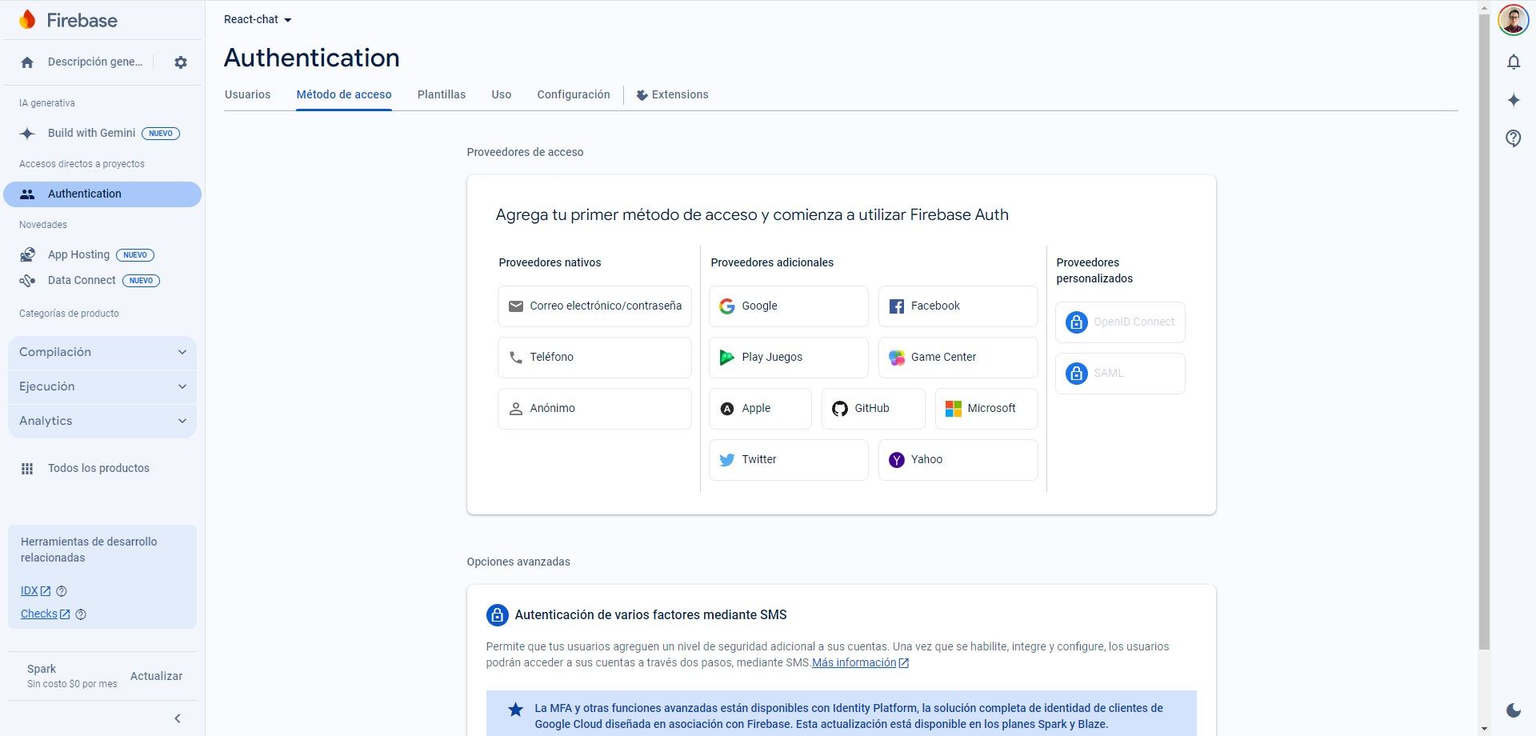Click the App Hosting icon
This screenshot has width=1536, height=736.
[x=27, y=255]
